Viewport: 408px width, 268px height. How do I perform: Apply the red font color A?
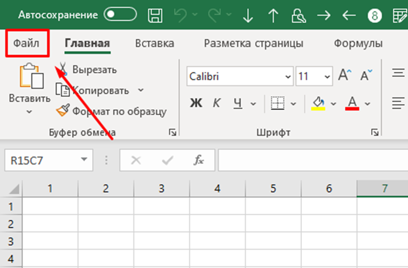click(x=352, y=104)
